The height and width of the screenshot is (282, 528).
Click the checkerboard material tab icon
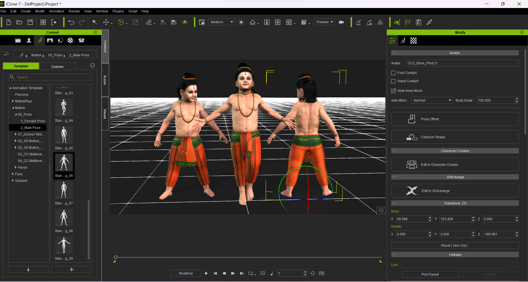pos(413,41)
